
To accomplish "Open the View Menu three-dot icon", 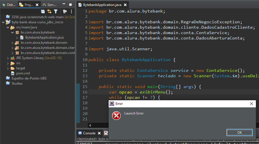I will 71,12.
